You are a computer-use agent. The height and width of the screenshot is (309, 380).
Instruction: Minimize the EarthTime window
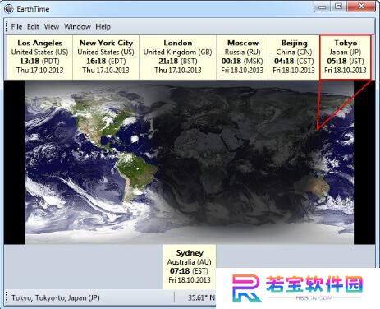coord(322,7)
